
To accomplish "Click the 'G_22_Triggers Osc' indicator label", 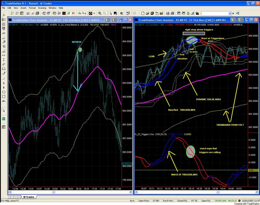I will 144,134.
